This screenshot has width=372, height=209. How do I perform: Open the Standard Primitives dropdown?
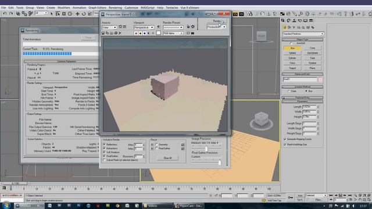[x=303, y=34]
